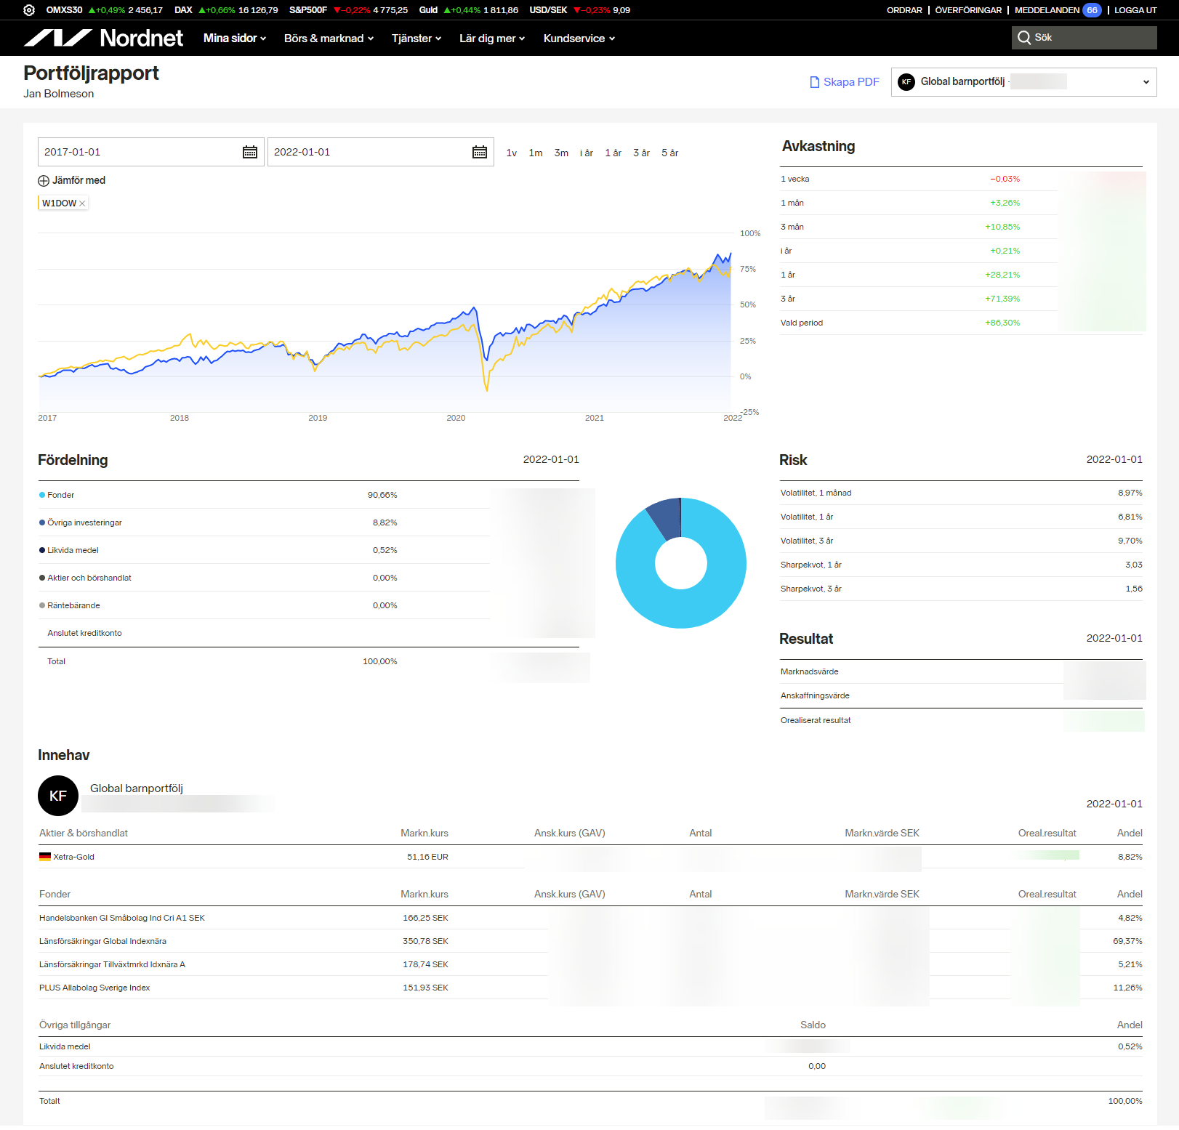
Task: Click the Nordnet logo
Action: pos(103,38)
